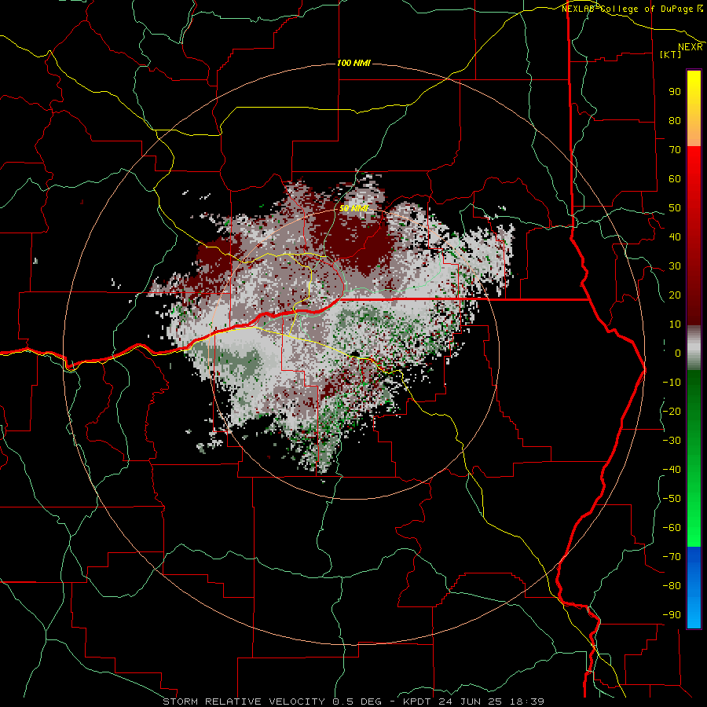Click the -30 value on the velocity scale
707x707 pixels.
coord(672,441)
